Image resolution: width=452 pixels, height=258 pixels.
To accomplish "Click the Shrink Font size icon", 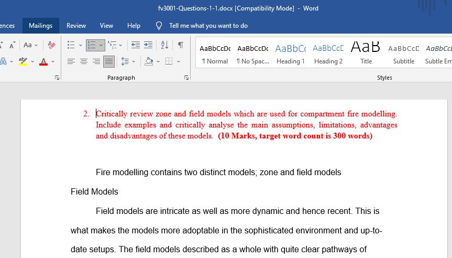I will pos(12,45).
